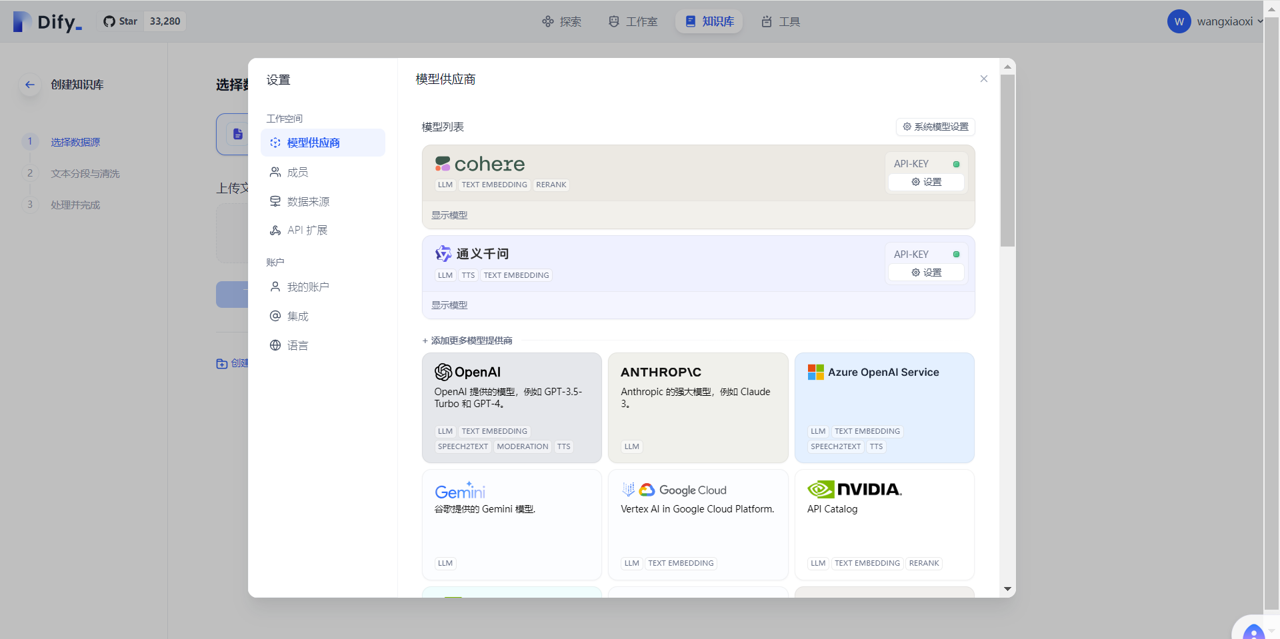This screenshot has height=639, width=1280.
Task: Open 语言 settings section
Action: pos(323,345)
